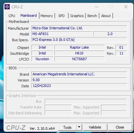
Task: Click the LPCIO vendor Nuvoton
Action: pos(42,59)
